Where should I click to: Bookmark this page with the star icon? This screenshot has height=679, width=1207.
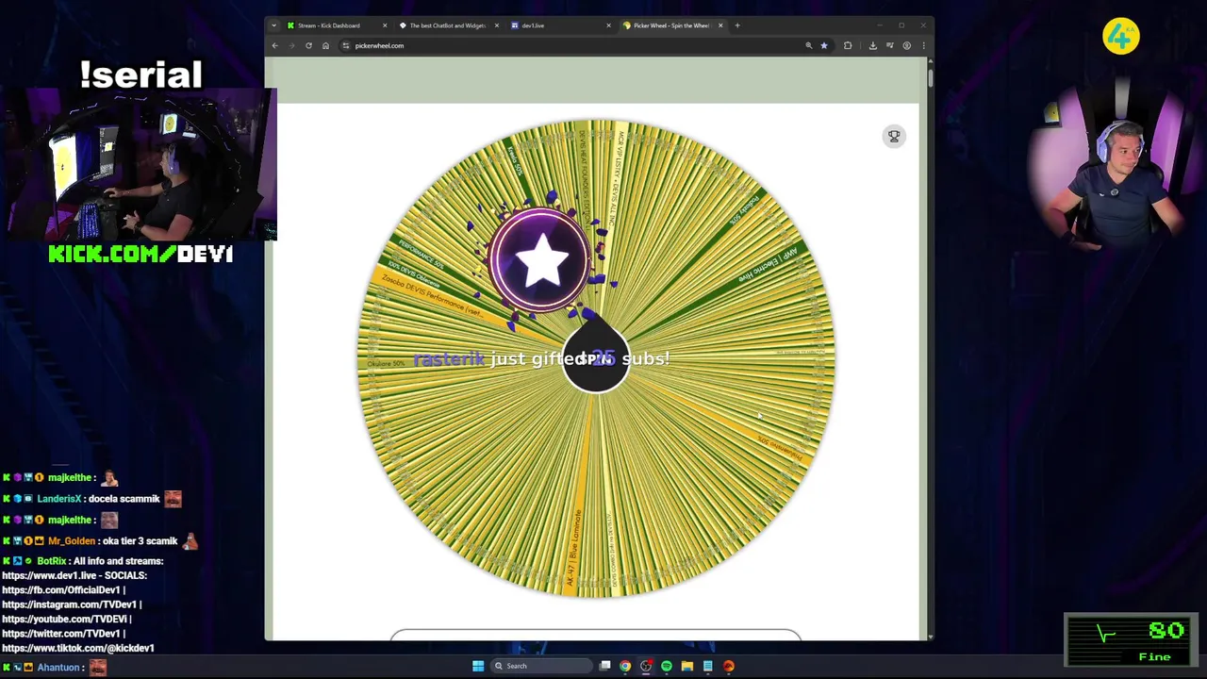pyautogui.click(x=823, y=45)
